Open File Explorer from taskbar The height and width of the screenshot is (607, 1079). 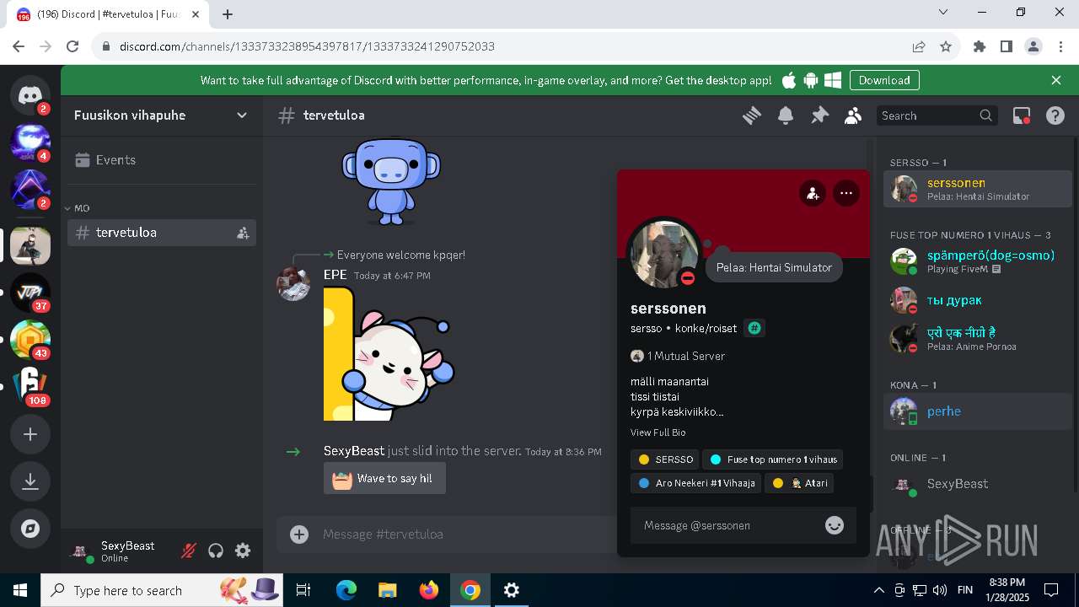(x=387, y=590)
